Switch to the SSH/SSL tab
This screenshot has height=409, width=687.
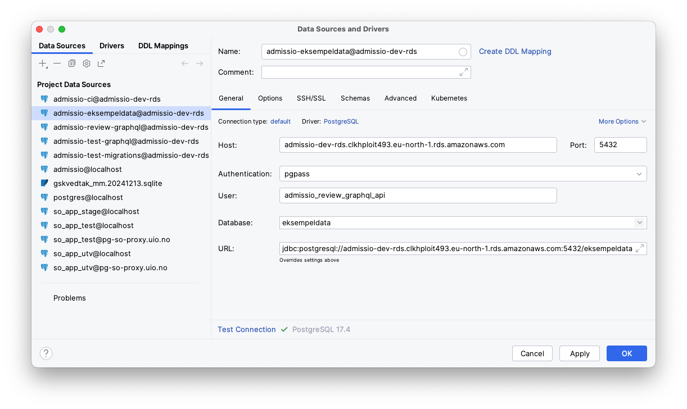(x=311, y=98)
